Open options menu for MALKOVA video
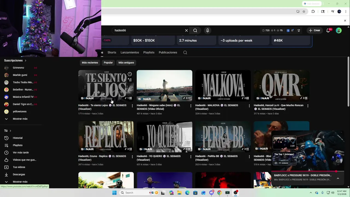 [x=249, y=106]
